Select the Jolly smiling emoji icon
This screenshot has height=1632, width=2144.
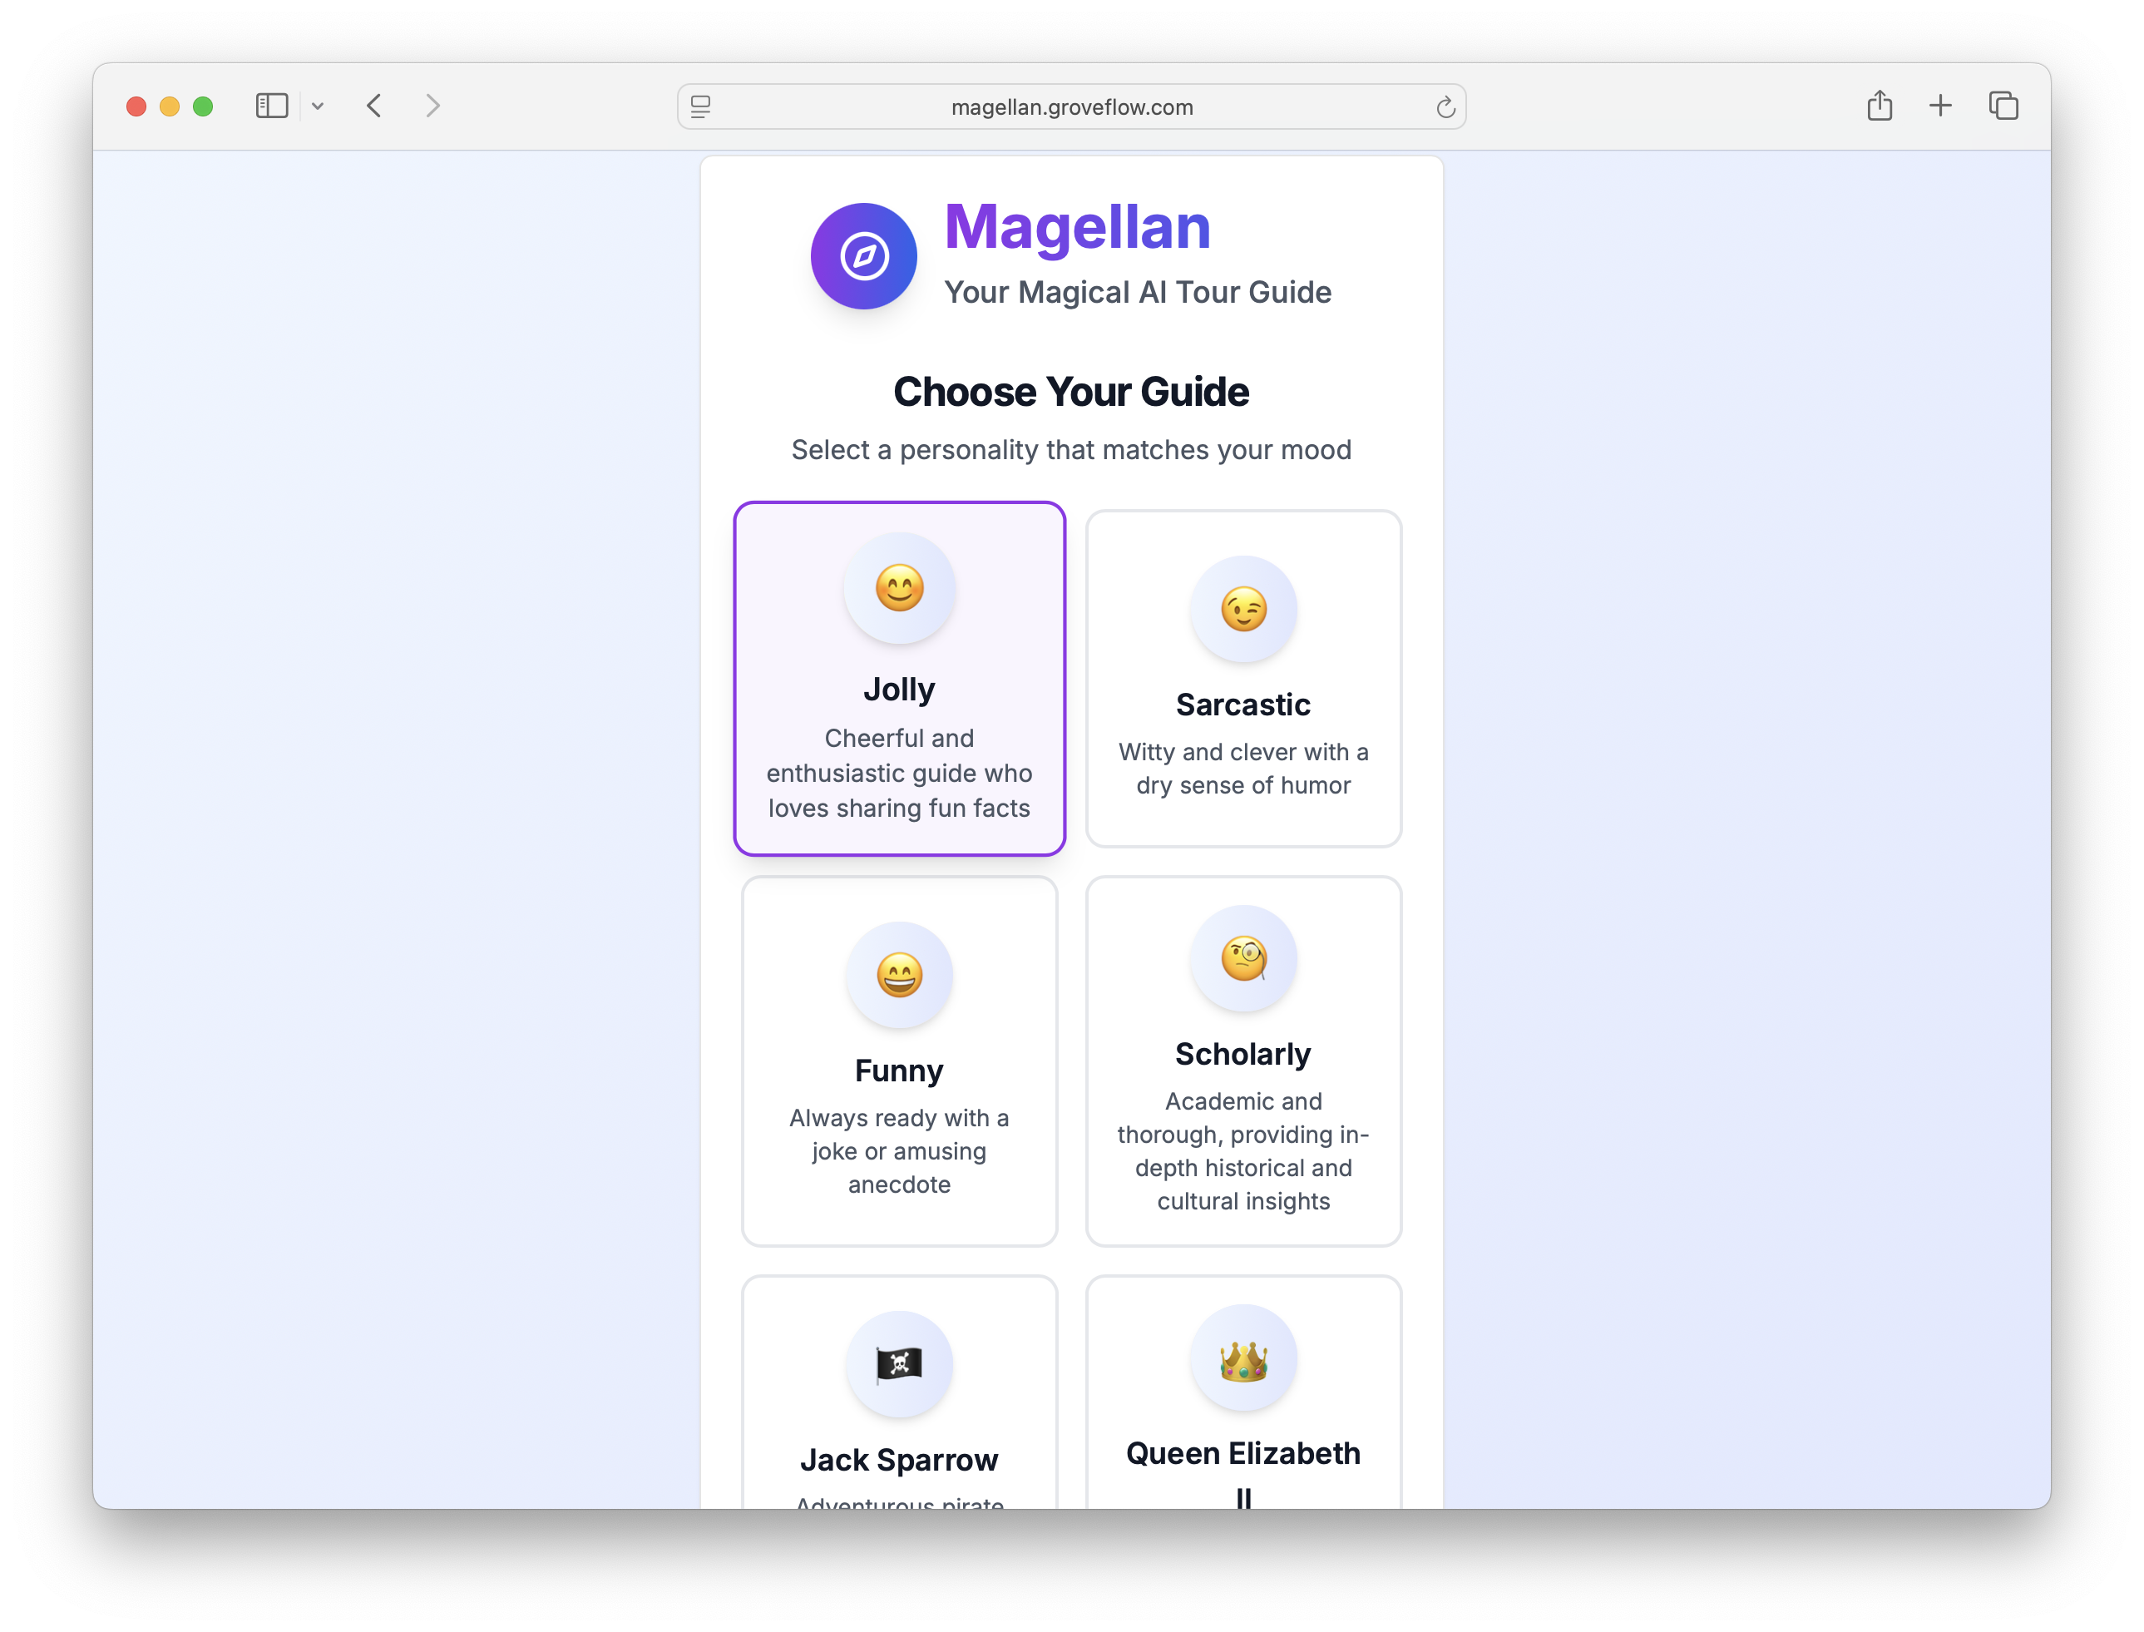[x=899, y=589]
